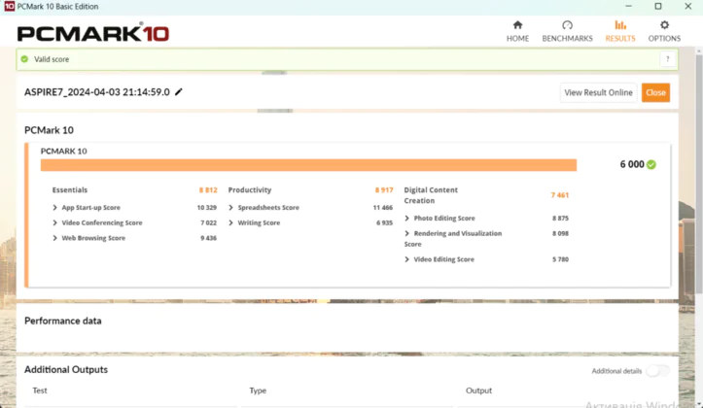Click the orange PCMark 10 score bar
Viewport: 703px width, 408px height.
click(x=308, y=165)
